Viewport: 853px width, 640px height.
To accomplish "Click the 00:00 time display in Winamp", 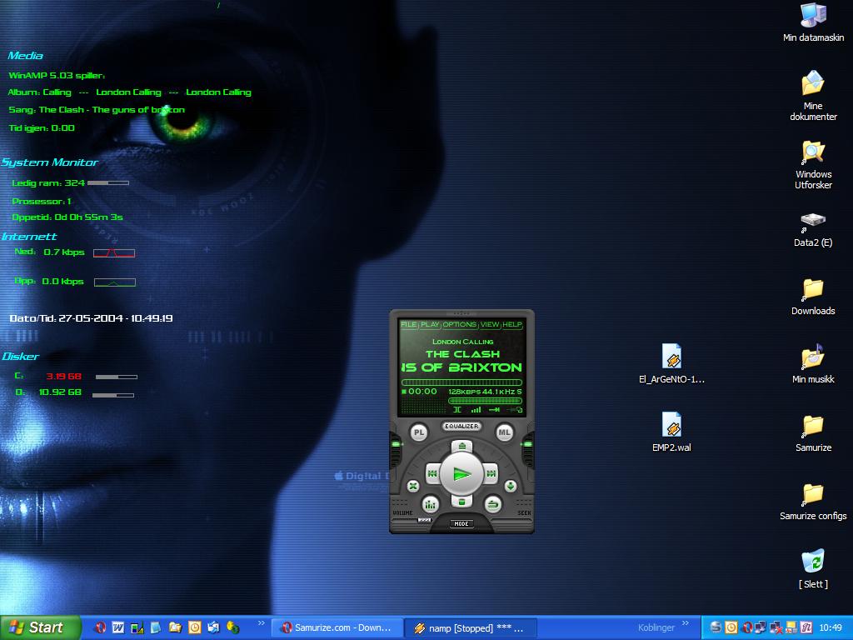I will 422,392.
